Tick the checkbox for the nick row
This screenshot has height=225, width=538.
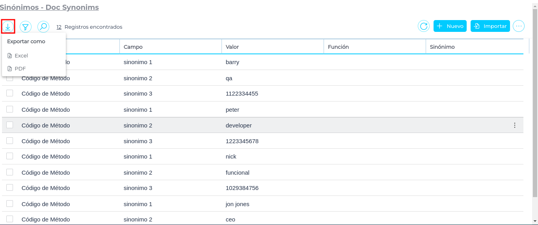click(10, 156)
